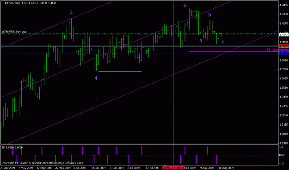Click the "28 Apr 2009" date label
This screenshot has height=170, width=289.
[8, 168]
